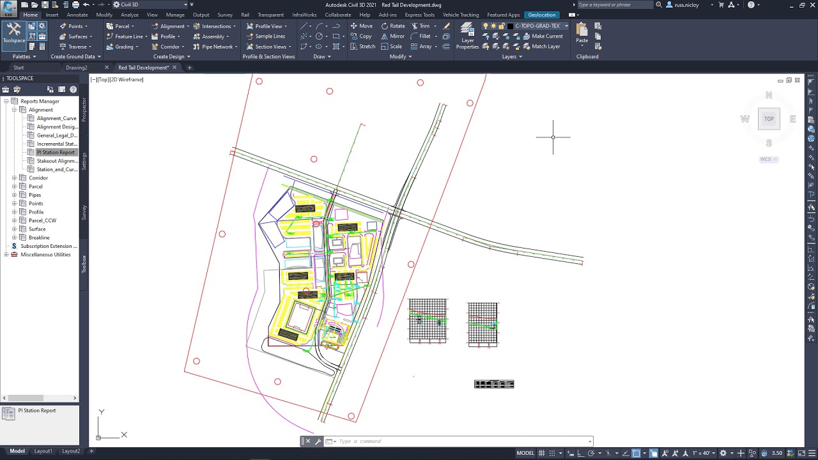This screenshot has height=460, width=818.
Task: Switch to Layout1 tab
Action: pyautogui.click(x=43, y=451)
